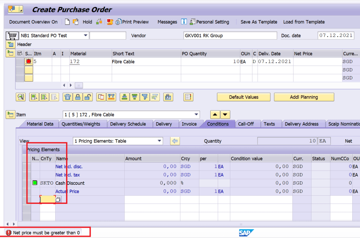The image size is (360, 238).
Task: Select the first item row selector box
Action: click(20, 62)
